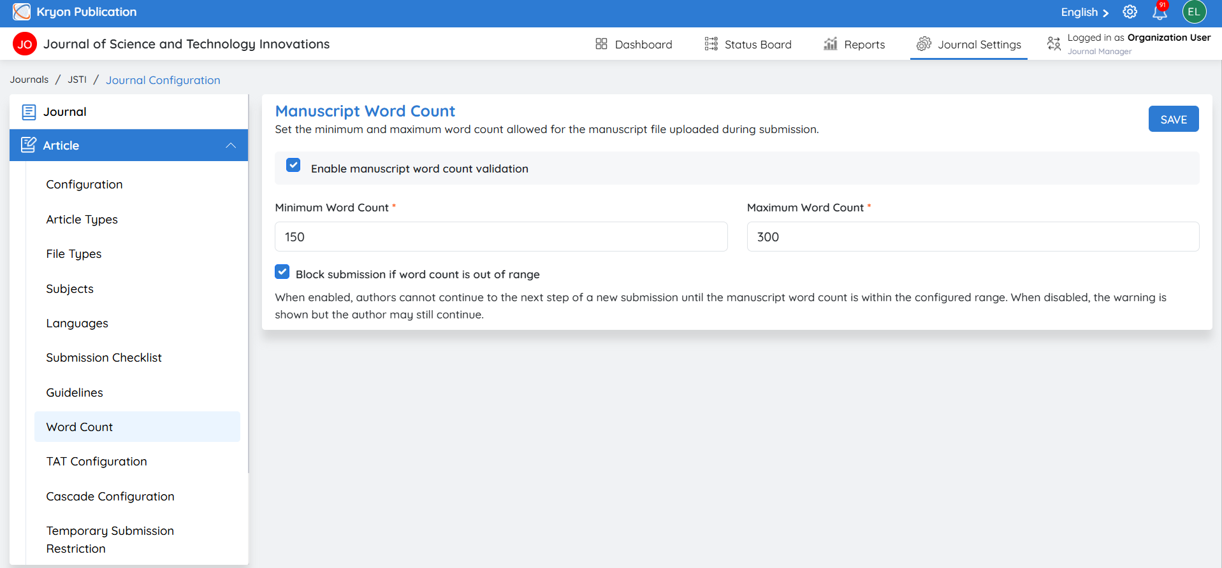This screenshot has width=1222, height=568.
Task: Click the Journal of Science and Technology Innovations title
Action: click(x=186, y=44)
